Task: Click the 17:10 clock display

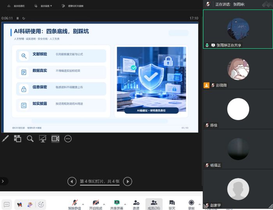Action: click(194, 18)
